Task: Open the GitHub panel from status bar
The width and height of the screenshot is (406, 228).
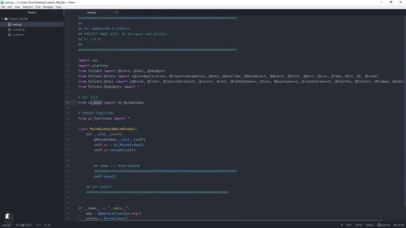Action: coord(384,225)
